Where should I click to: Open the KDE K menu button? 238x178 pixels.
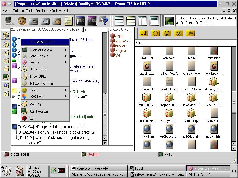pyautogui.click(x=6, y=171)
